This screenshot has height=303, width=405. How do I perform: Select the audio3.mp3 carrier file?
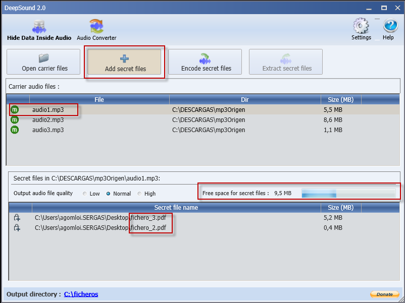48,130
